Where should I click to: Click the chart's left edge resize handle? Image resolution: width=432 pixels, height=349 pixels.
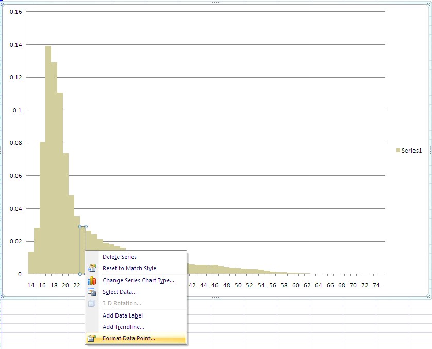point(2,149)
